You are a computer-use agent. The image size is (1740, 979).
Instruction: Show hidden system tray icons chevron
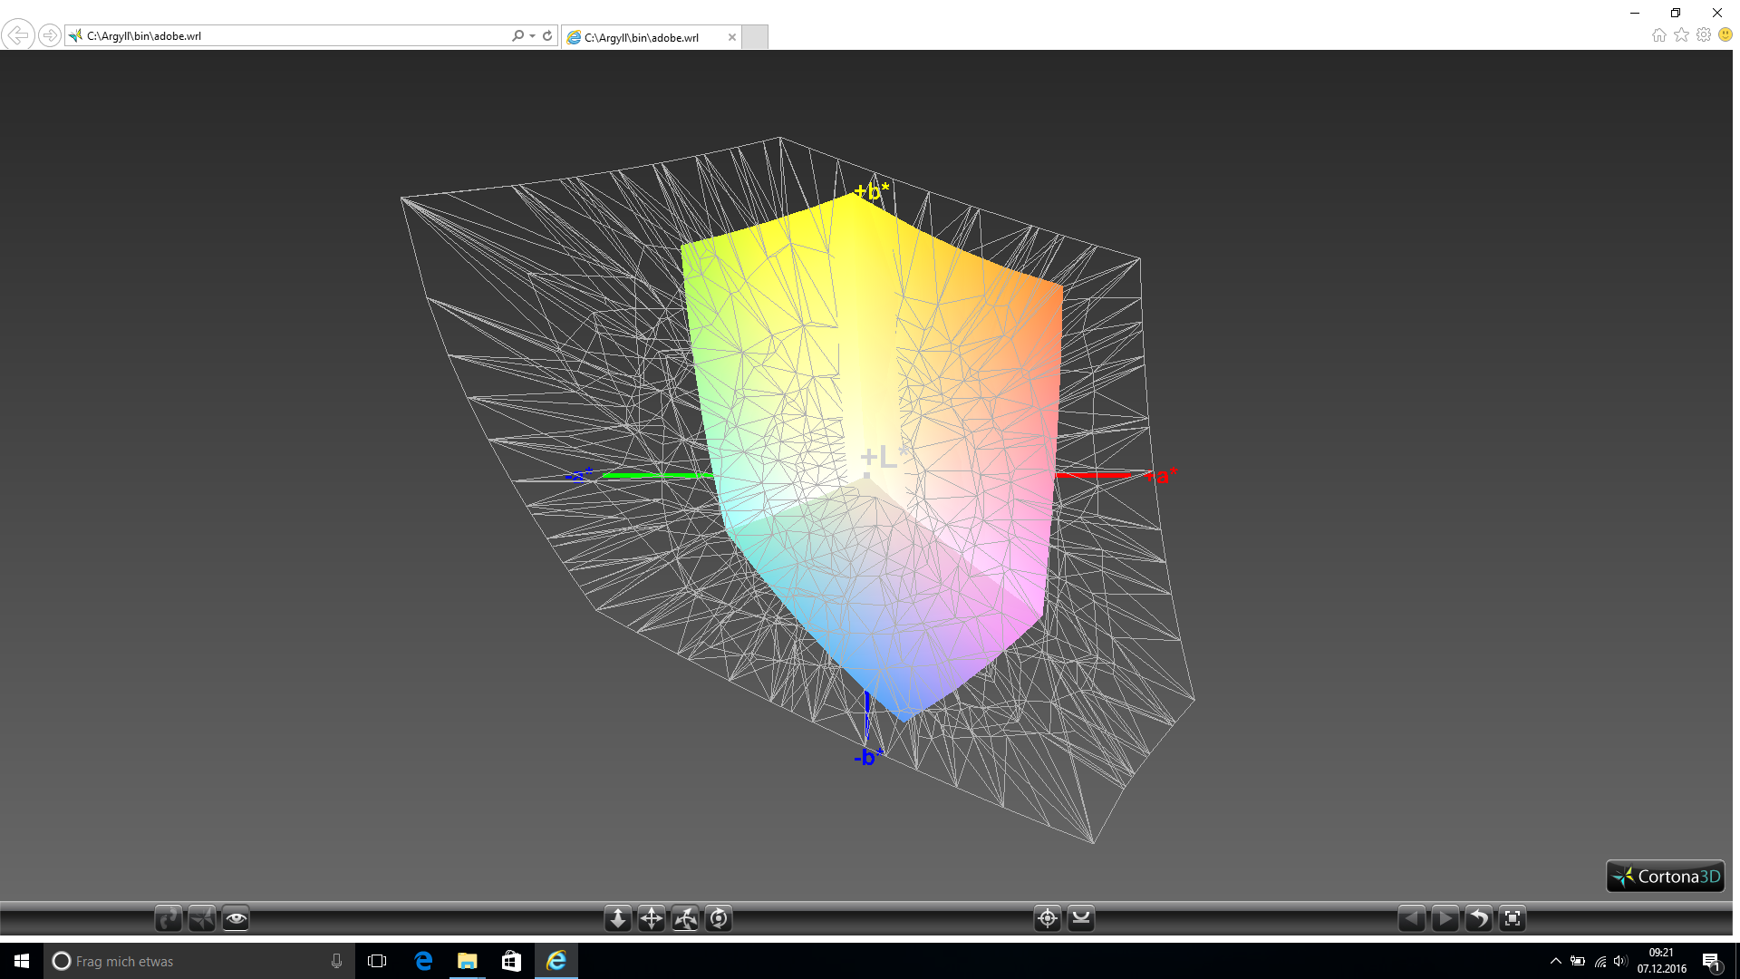tap(1555, 962)
